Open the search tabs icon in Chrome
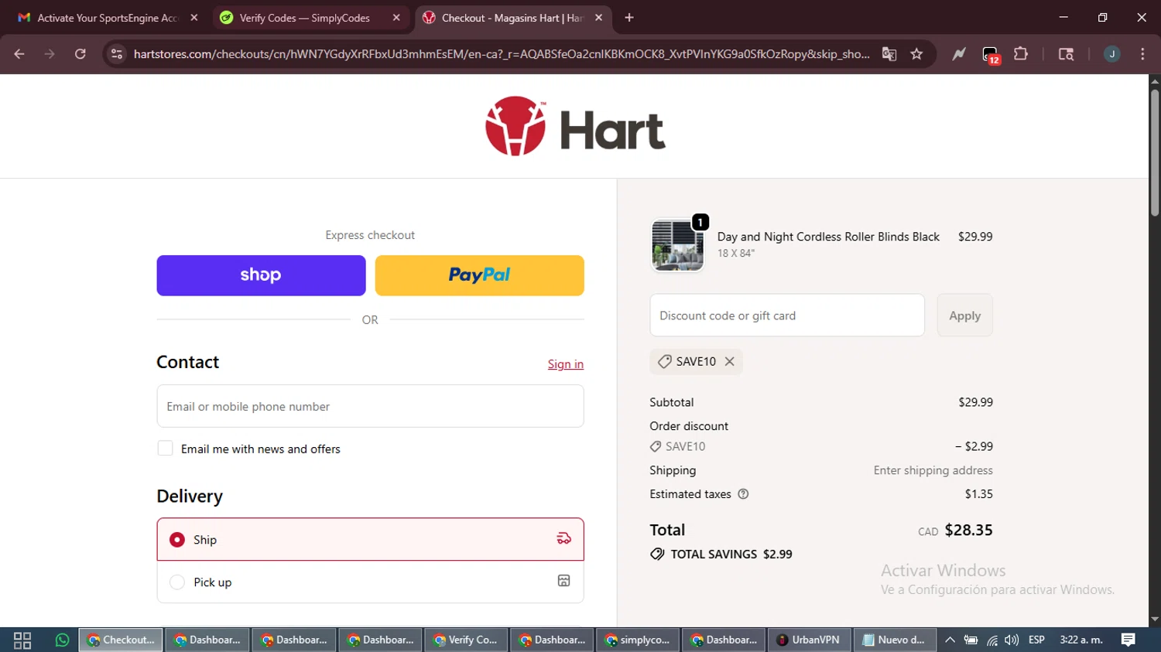Viewport: 1161px width, 652px height. [1066, 54]
